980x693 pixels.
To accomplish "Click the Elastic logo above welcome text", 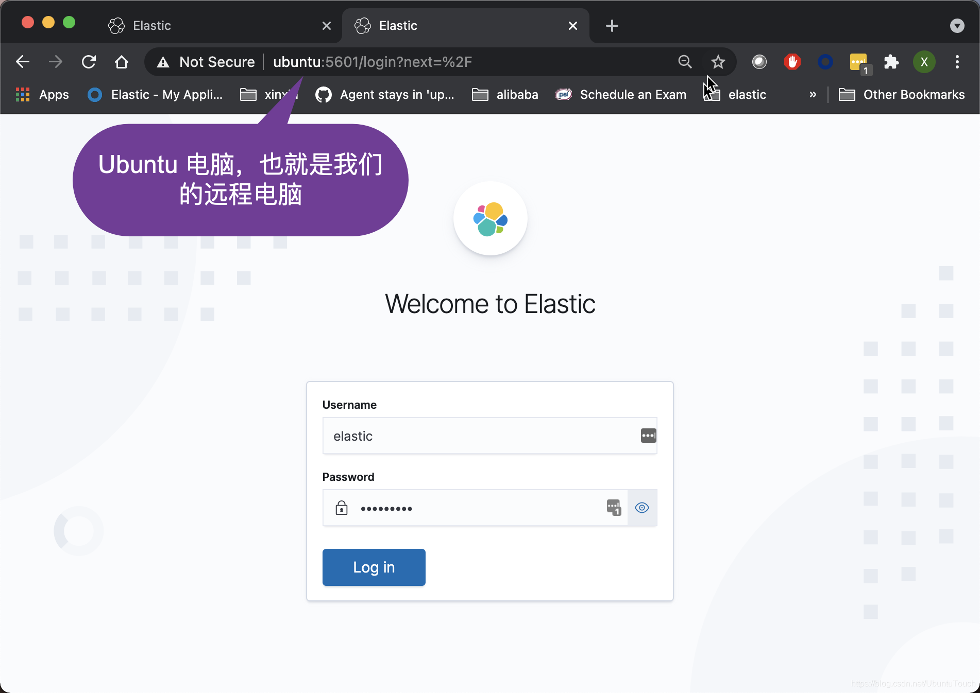I will pyautogui.click(x=490, y=218).
